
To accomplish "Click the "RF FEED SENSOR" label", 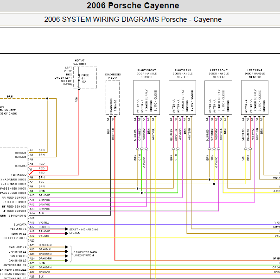I will click(x=14, y=207).
